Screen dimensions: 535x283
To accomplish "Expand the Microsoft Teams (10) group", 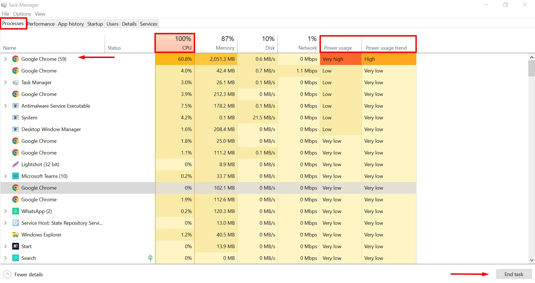I will point(5,176).
